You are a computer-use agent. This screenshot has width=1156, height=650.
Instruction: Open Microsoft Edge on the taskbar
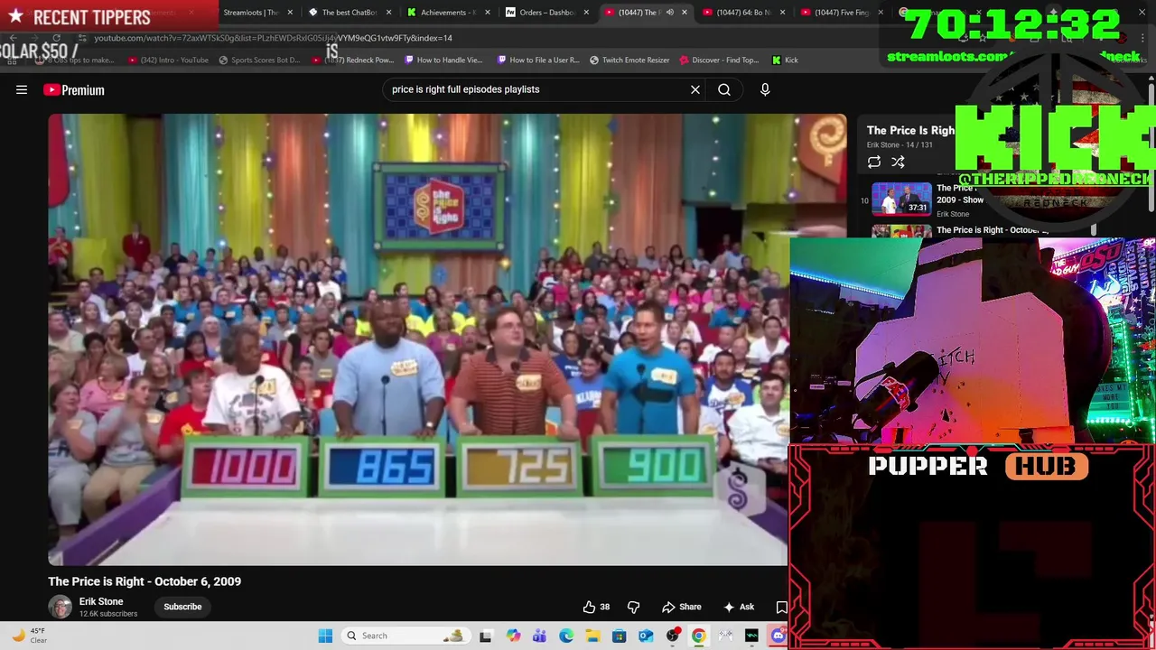tap(566, 636)
